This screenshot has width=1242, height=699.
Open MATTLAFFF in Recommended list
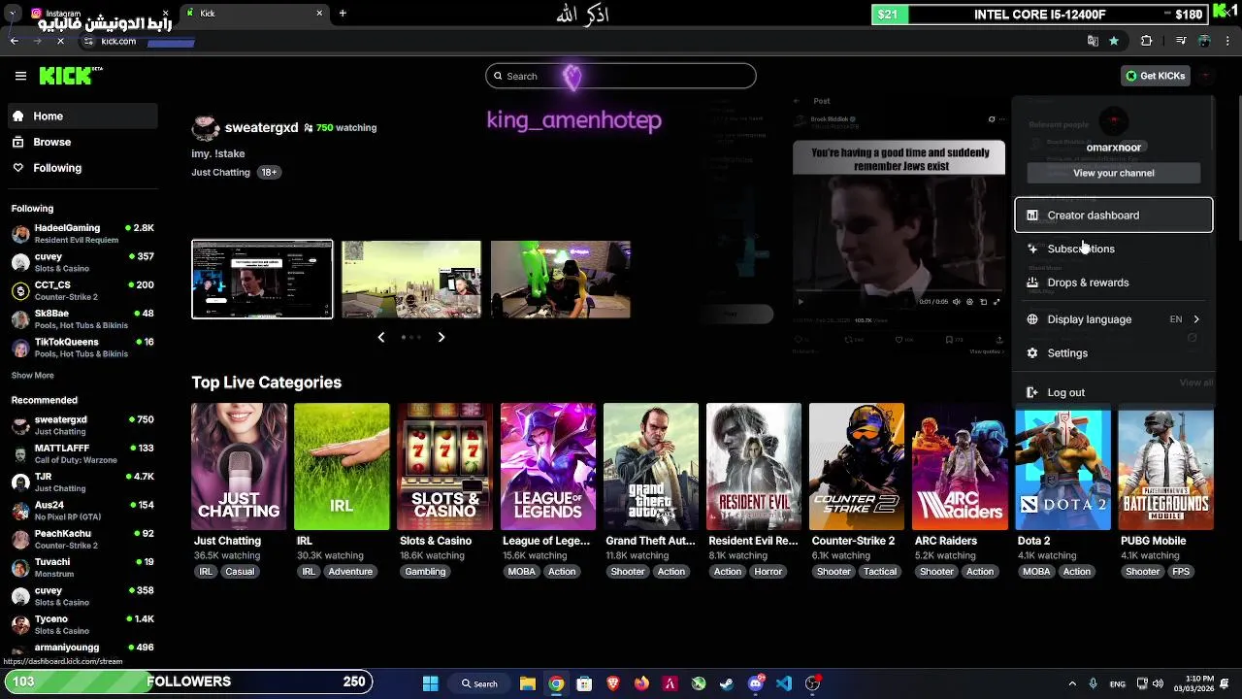tap(82, 453)
